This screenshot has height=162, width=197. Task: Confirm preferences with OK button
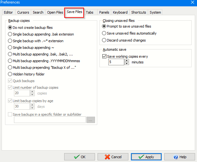click(x=79, y=157)
